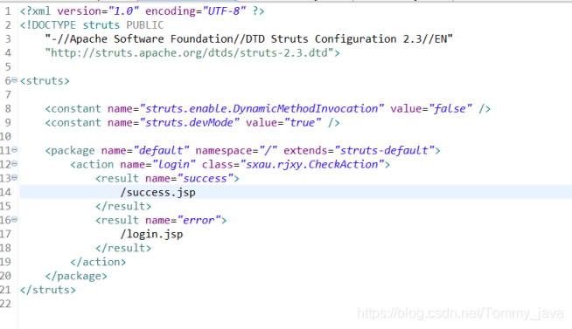Click the <constant tag on line 8
This screenshot has height=329, width=572.
pos(73,109)
